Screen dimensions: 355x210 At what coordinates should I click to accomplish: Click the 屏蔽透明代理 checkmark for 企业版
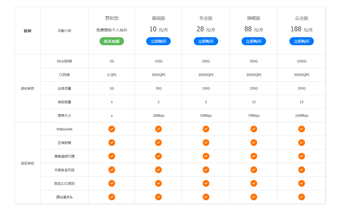(302, 156)
